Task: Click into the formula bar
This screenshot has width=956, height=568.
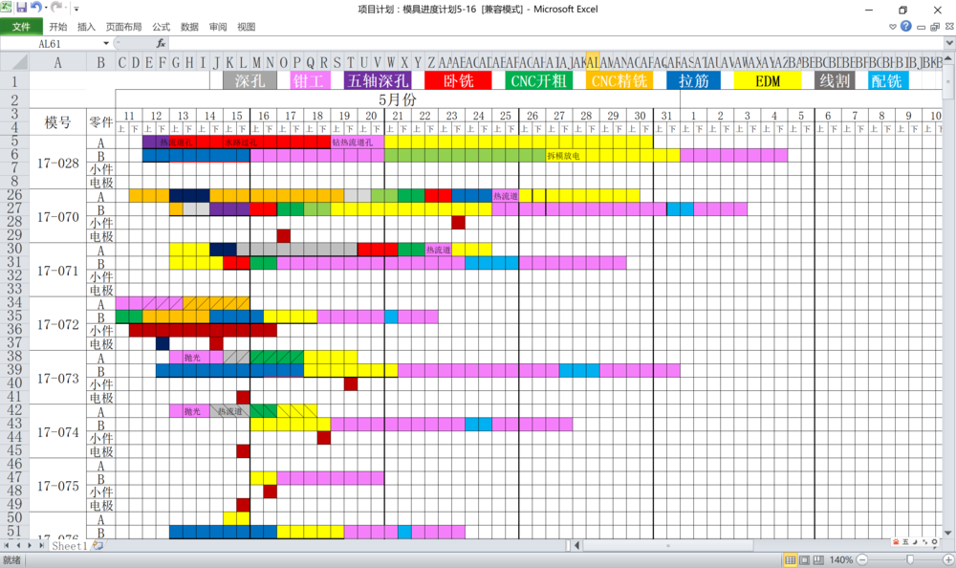Action: (554, 43)
